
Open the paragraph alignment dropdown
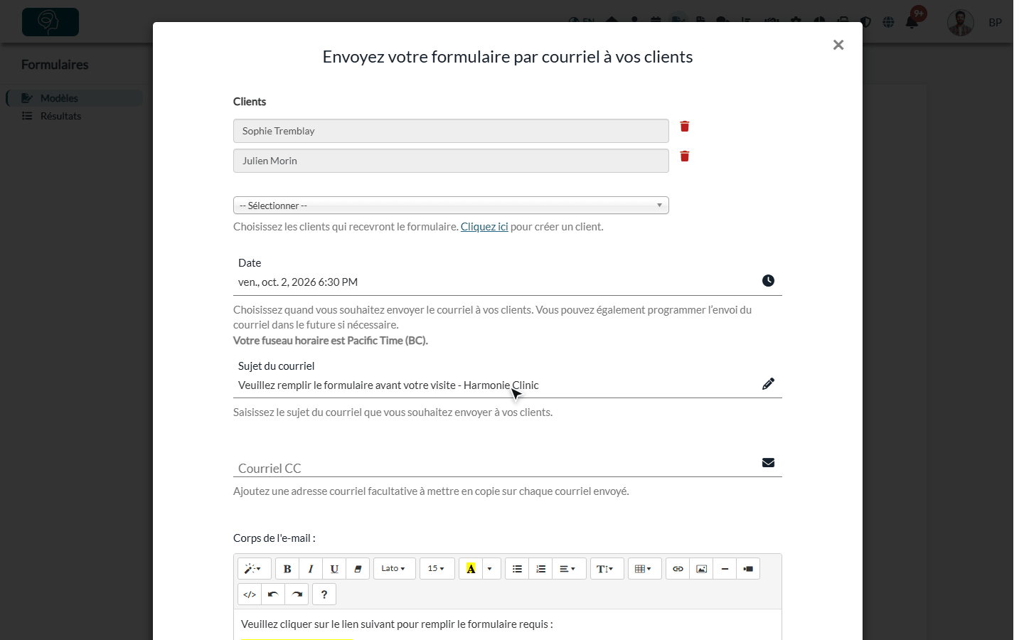568,569
